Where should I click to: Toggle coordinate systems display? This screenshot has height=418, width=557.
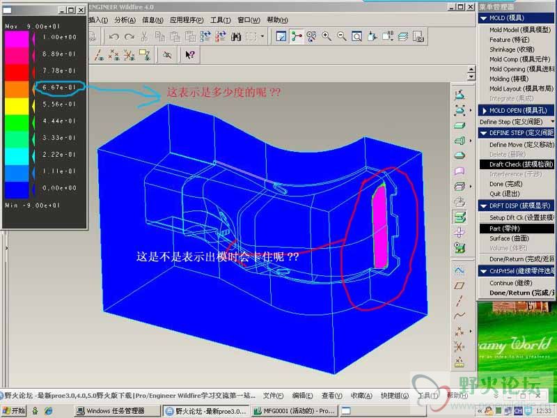[129, 55]
